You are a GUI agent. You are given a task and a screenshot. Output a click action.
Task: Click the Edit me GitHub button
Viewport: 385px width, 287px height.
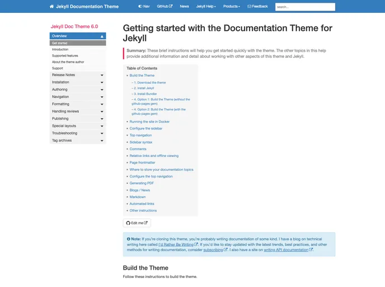coord(137,223)
